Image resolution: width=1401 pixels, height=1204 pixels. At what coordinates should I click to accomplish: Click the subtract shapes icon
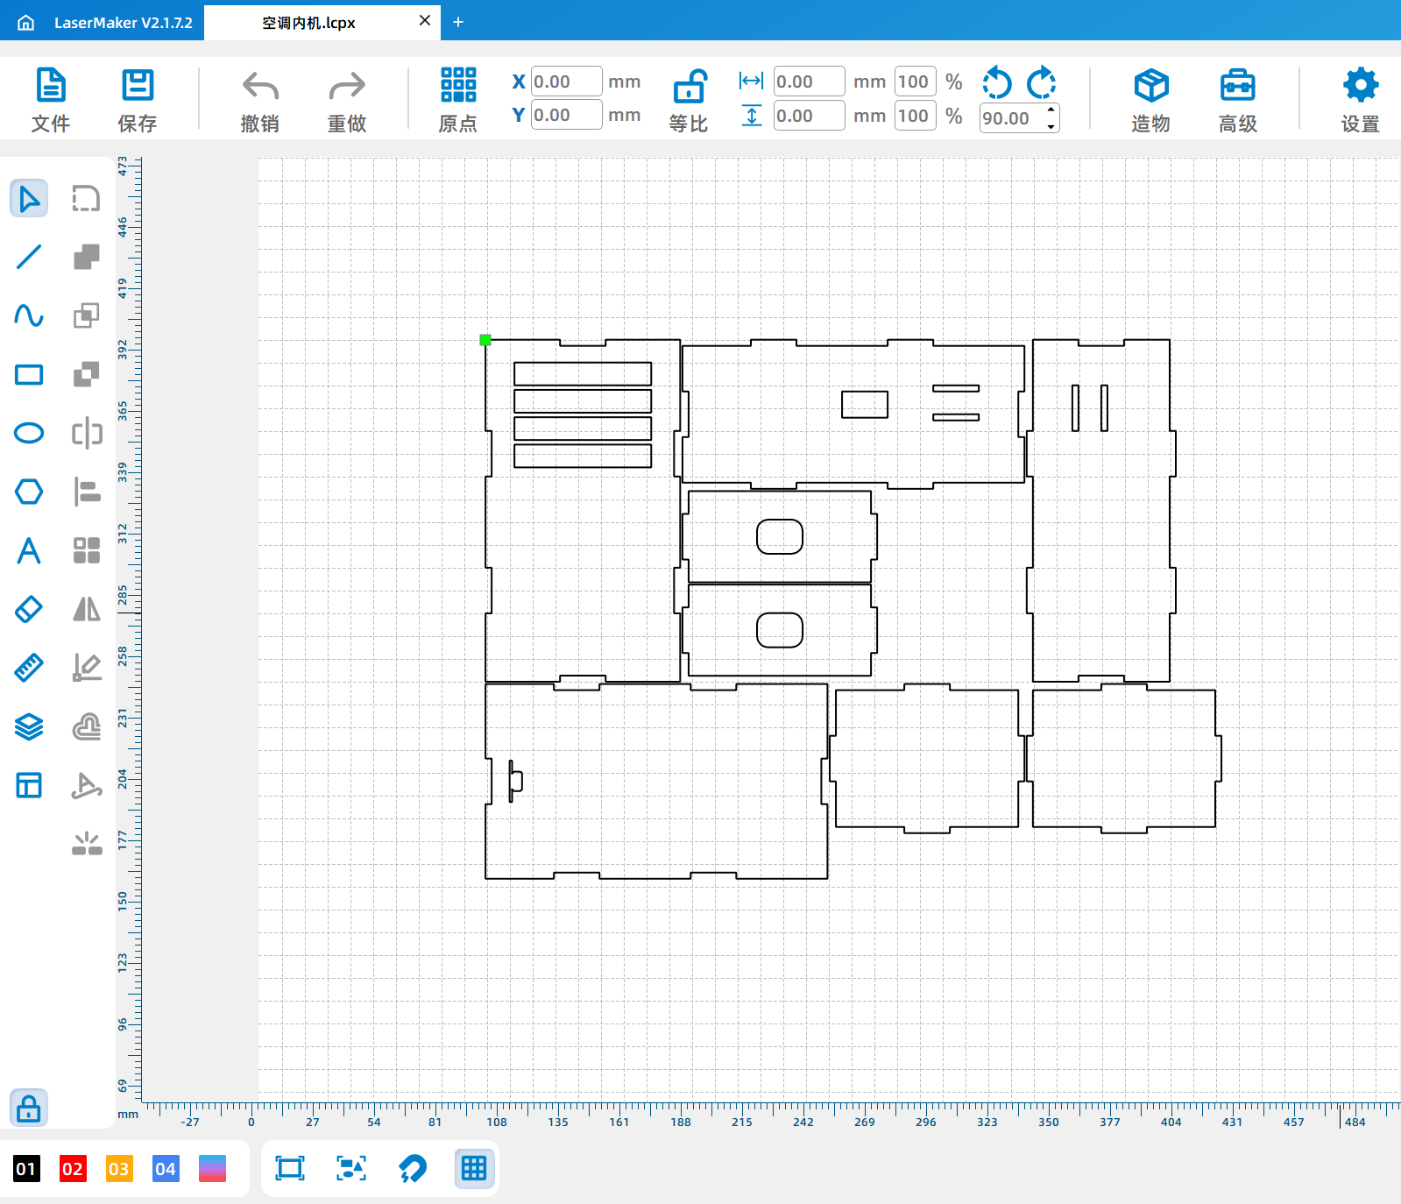[x=86, y=374]
